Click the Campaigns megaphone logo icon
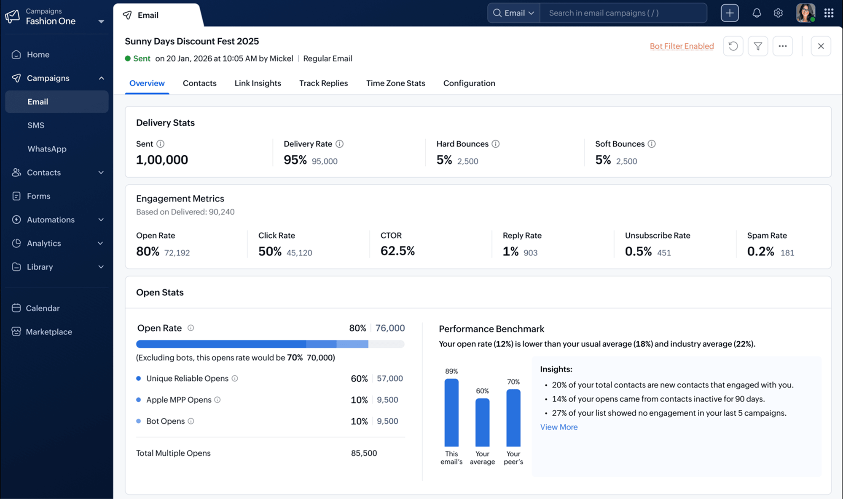The height and width of the screenshot is (499, 843). 12,16
